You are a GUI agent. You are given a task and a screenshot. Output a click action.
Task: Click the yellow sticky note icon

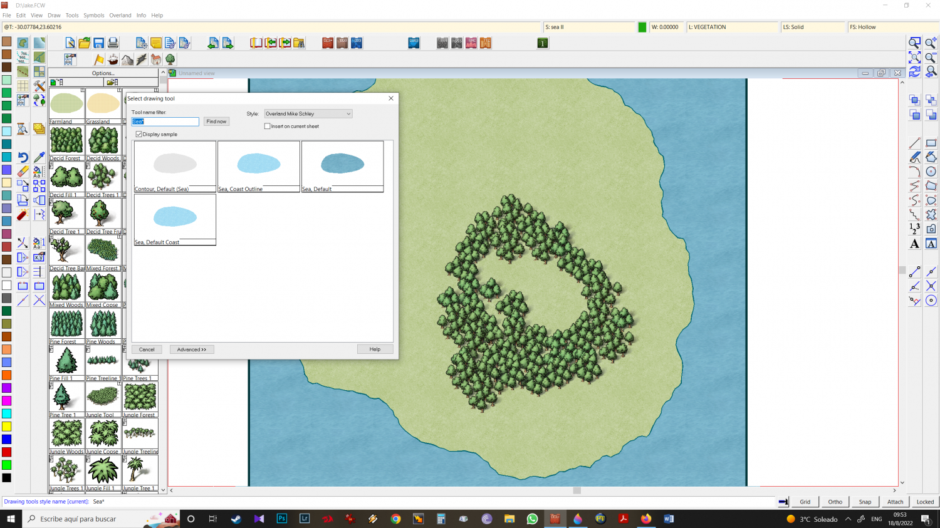tap(156, 43)
